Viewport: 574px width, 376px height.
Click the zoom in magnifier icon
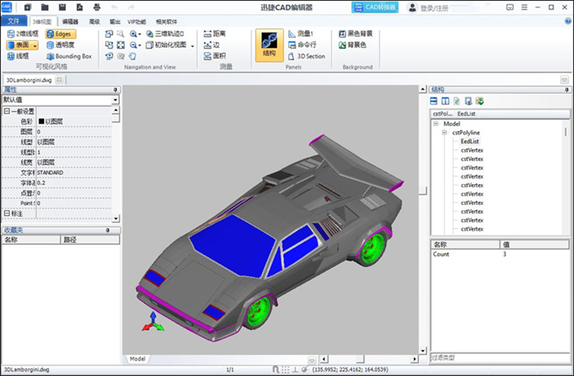(133, 34)
